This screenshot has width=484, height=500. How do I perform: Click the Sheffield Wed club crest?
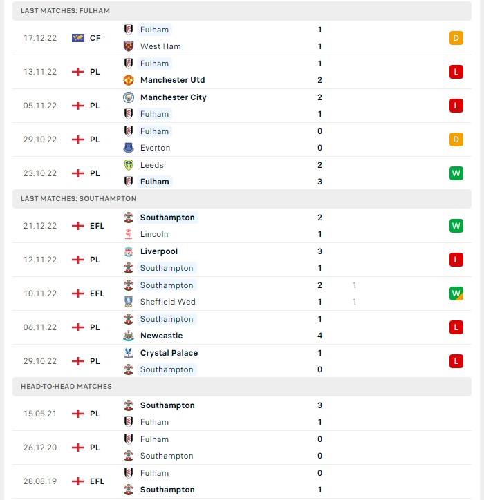point(129,302)
